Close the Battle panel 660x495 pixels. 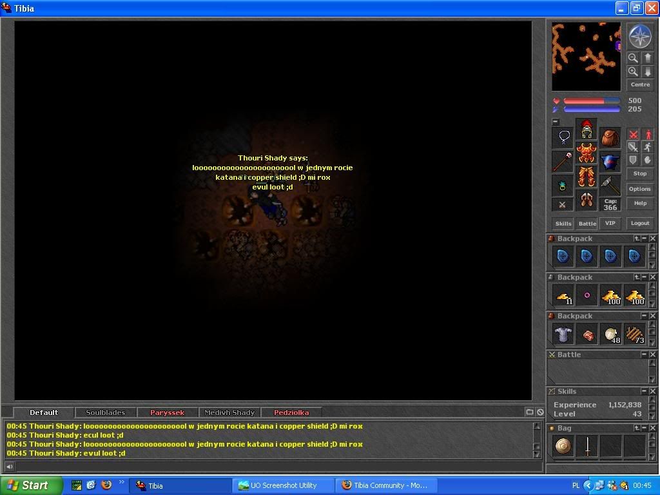(x=652, y=354)
